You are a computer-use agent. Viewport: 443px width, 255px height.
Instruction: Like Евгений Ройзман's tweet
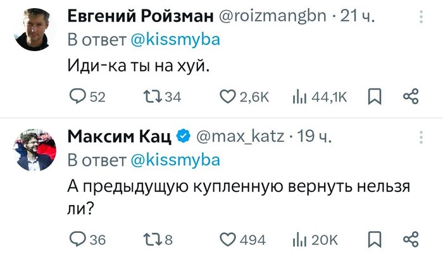[228, 96]
